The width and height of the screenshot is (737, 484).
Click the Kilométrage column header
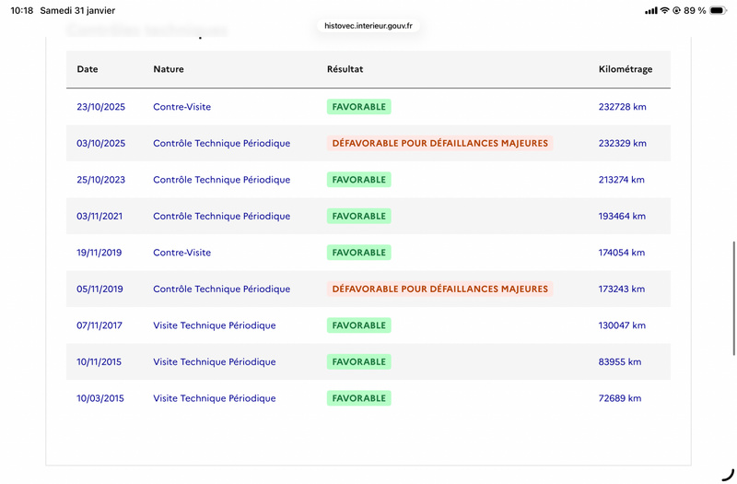click(x=626, y=69)
